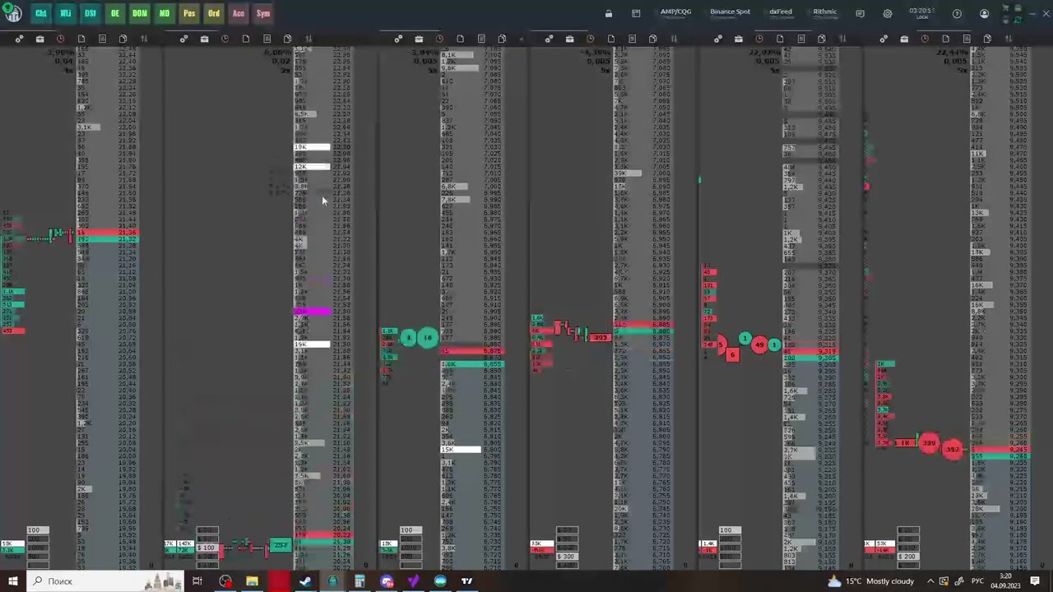This screenshot has height=592, width=1053.
Task: Select the dxFeed connection
Action: (x=781, y=13)
